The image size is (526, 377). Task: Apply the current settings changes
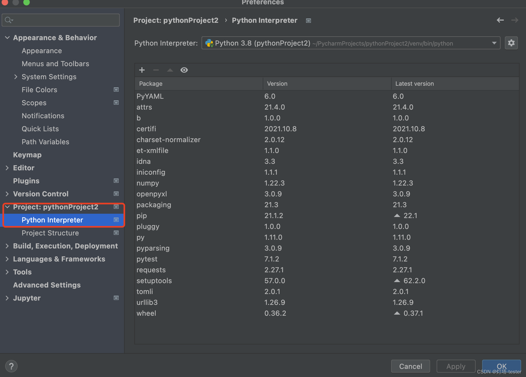pyautogui.click(x=456, y=366)
